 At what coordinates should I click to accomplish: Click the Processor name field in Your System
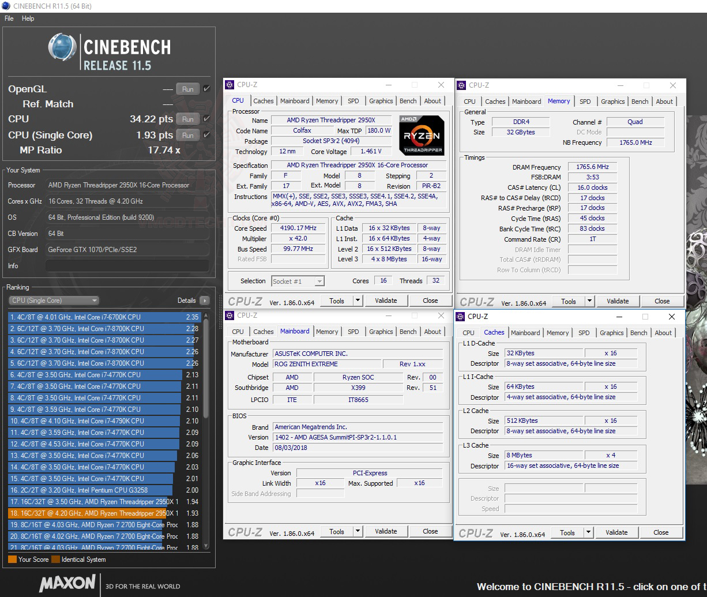(x=127, y=185)
